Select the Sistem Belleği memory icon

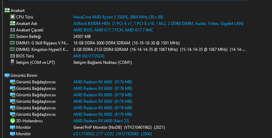[x=13, y=36]
